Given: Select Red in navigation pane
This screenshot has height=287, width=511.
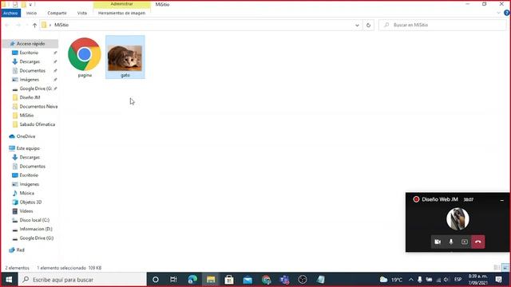Looking at the screenshot, I should pos(20,250).
